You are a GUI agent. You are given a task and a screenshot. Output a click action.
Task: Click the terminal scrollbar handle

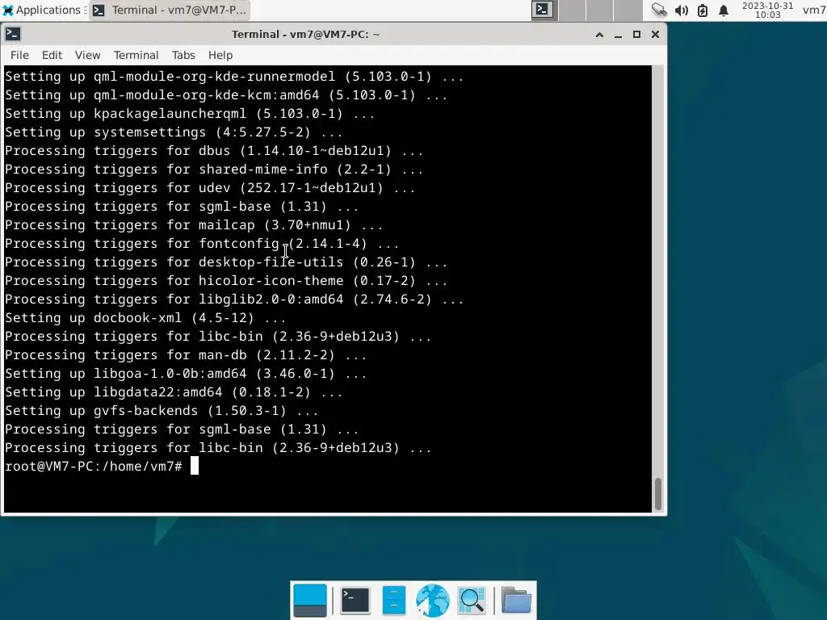tap(657, 493)
